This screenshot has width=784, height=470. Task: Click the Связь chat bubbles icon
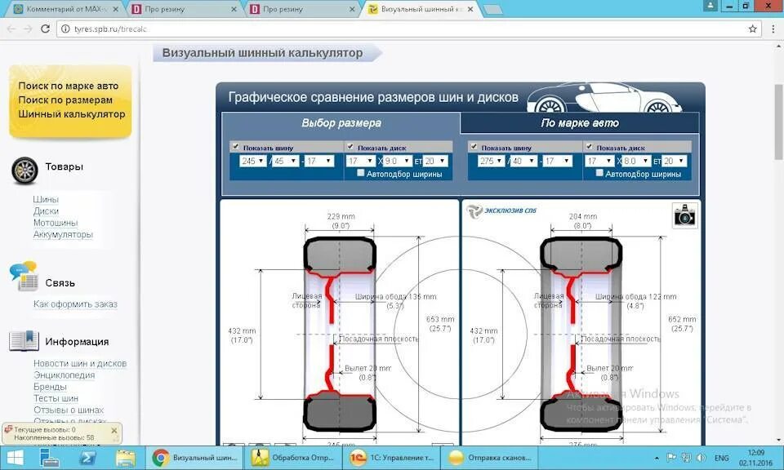tap(24, 276)
